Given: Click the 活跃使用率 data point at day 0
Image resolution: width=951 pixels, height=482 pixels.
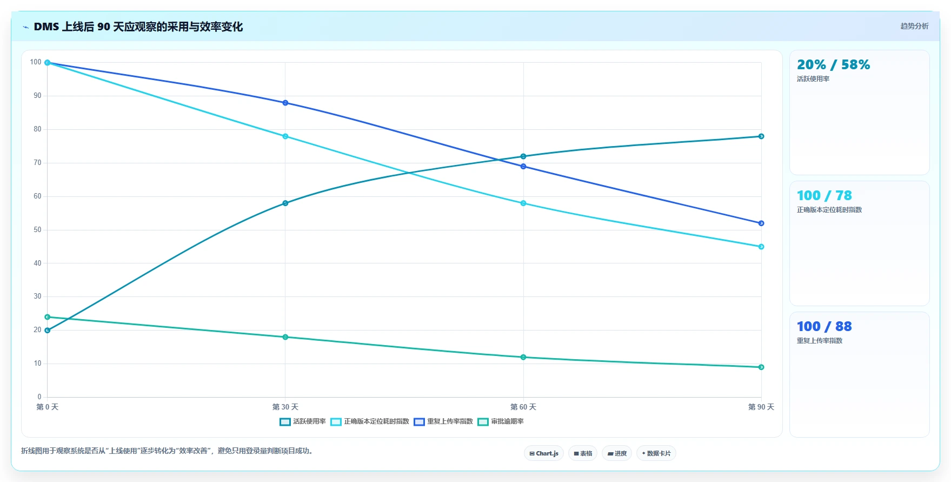Looking at the screenshot, I should point(48,331).
